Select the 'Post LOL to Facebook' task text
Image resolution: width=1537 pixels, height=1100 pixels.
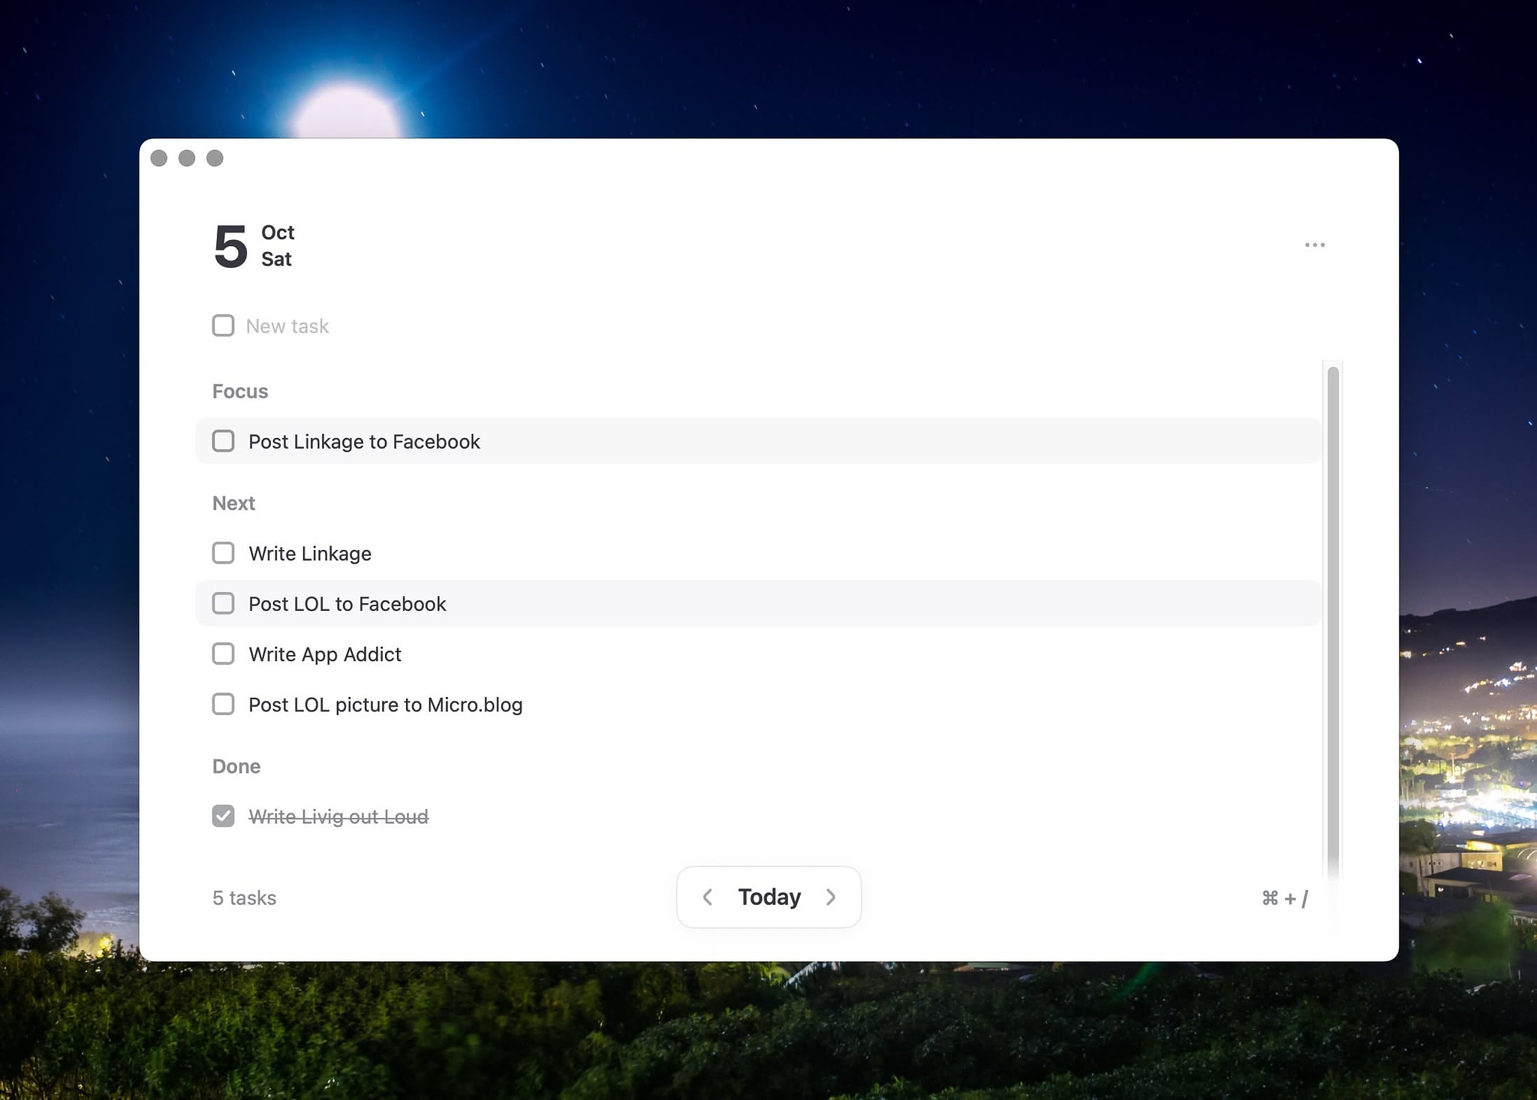[347, 604]
